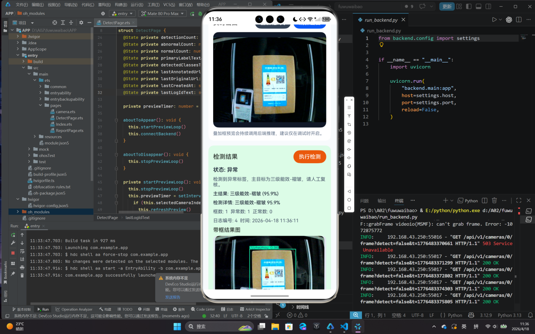Click 发送报告 link in memory warning
The image size is (535, 334).
(172, 297)
